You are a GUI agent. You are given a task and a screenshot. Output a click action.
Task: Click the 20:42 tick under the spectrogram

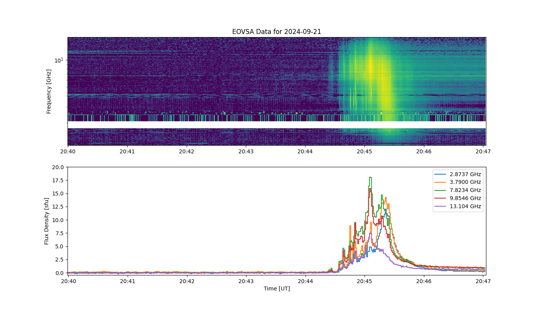[x=186, y=152]
